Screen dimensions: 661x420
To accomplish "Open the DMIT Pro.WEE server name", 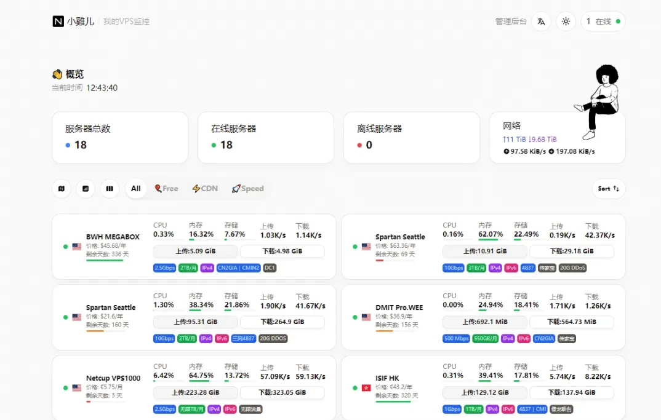I will coord(399,307).
